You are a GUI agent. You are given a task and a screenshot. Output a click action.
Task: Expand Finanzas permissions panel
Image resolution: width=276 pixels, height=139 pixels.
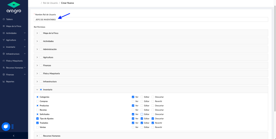(x=37, y=65)
